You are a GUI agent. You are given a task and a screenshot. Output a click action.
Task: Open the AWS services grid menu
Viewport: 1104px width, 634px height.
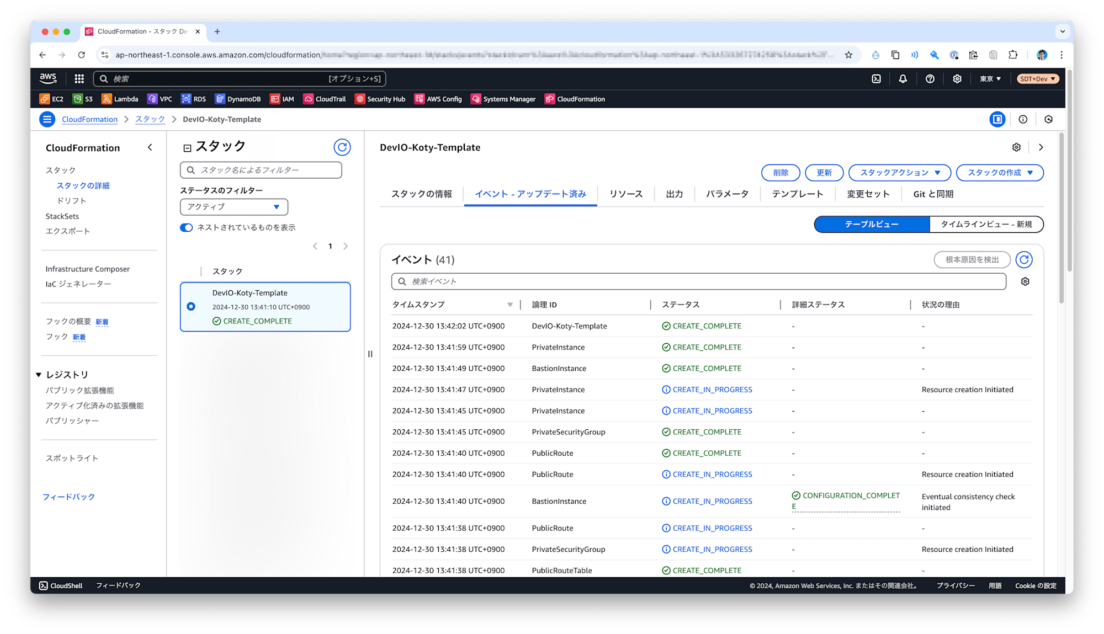click(79, 79)
